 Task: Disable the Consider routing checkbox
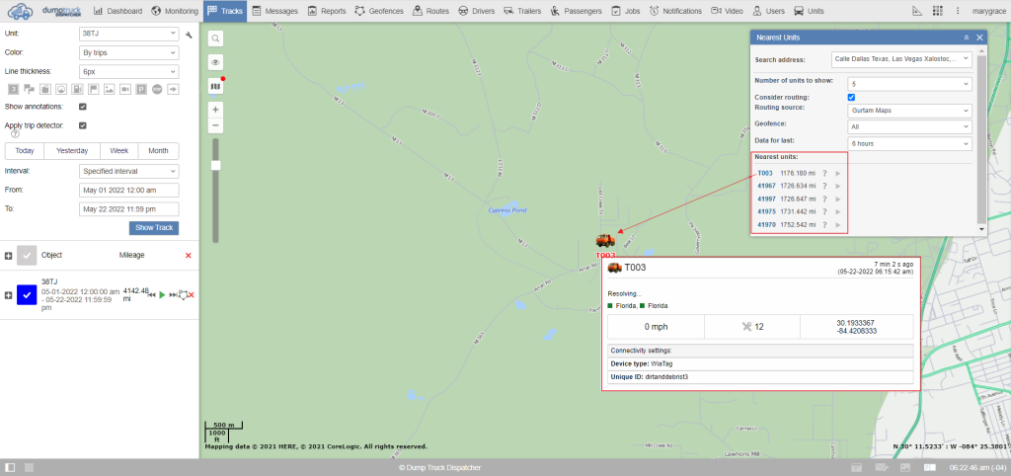point(851,97)
